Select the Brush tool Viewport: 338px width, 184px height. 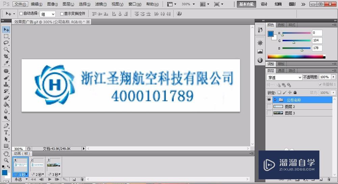pos(6,78)
